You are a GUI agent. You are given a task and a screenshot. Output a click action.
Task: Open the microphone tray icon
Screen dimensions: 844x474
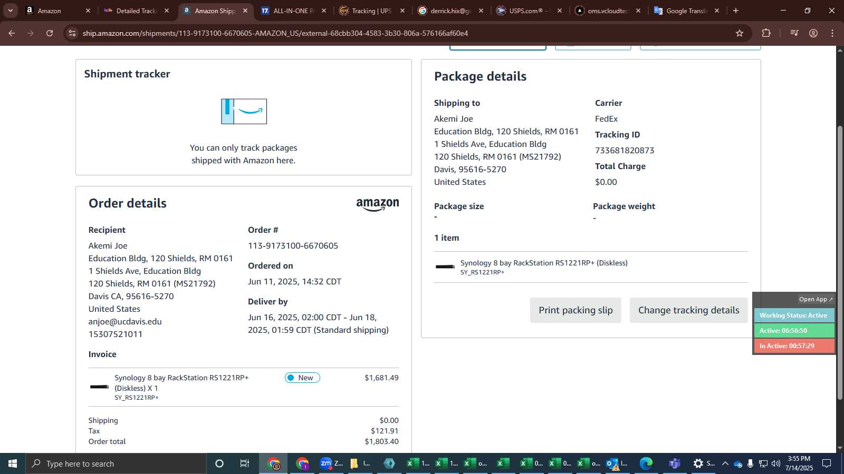click(x=750, y=463)
